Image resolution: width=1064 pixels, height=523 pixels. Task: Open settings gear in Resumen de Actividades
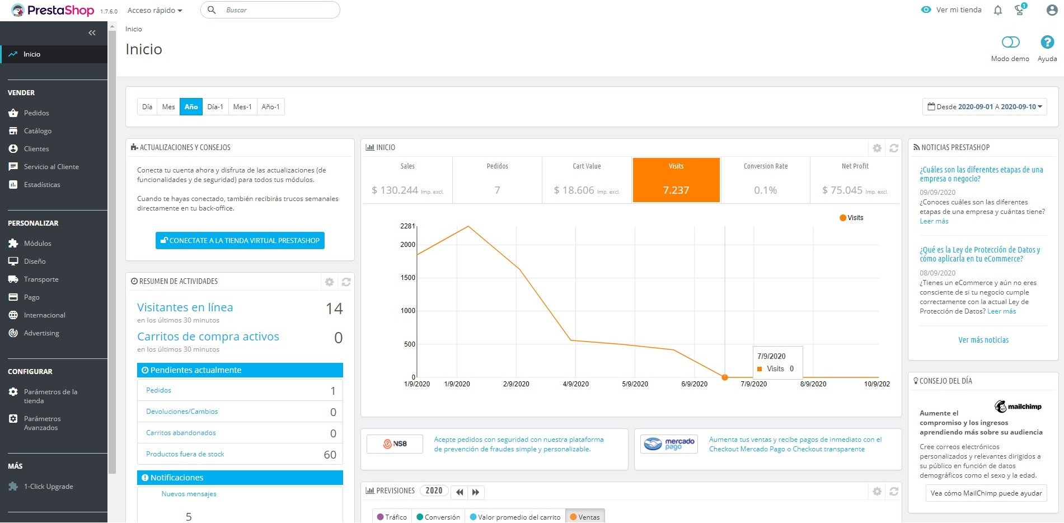(330, 282)
